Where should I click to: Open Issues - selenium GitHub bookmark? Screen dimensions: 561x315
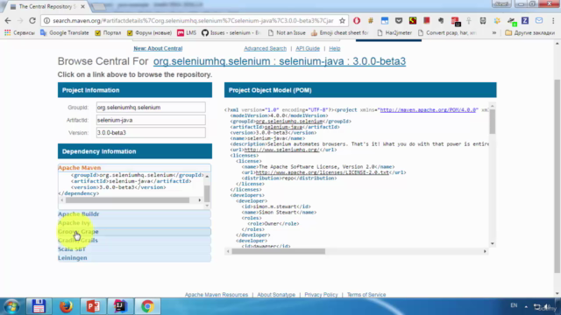(231, 33)
